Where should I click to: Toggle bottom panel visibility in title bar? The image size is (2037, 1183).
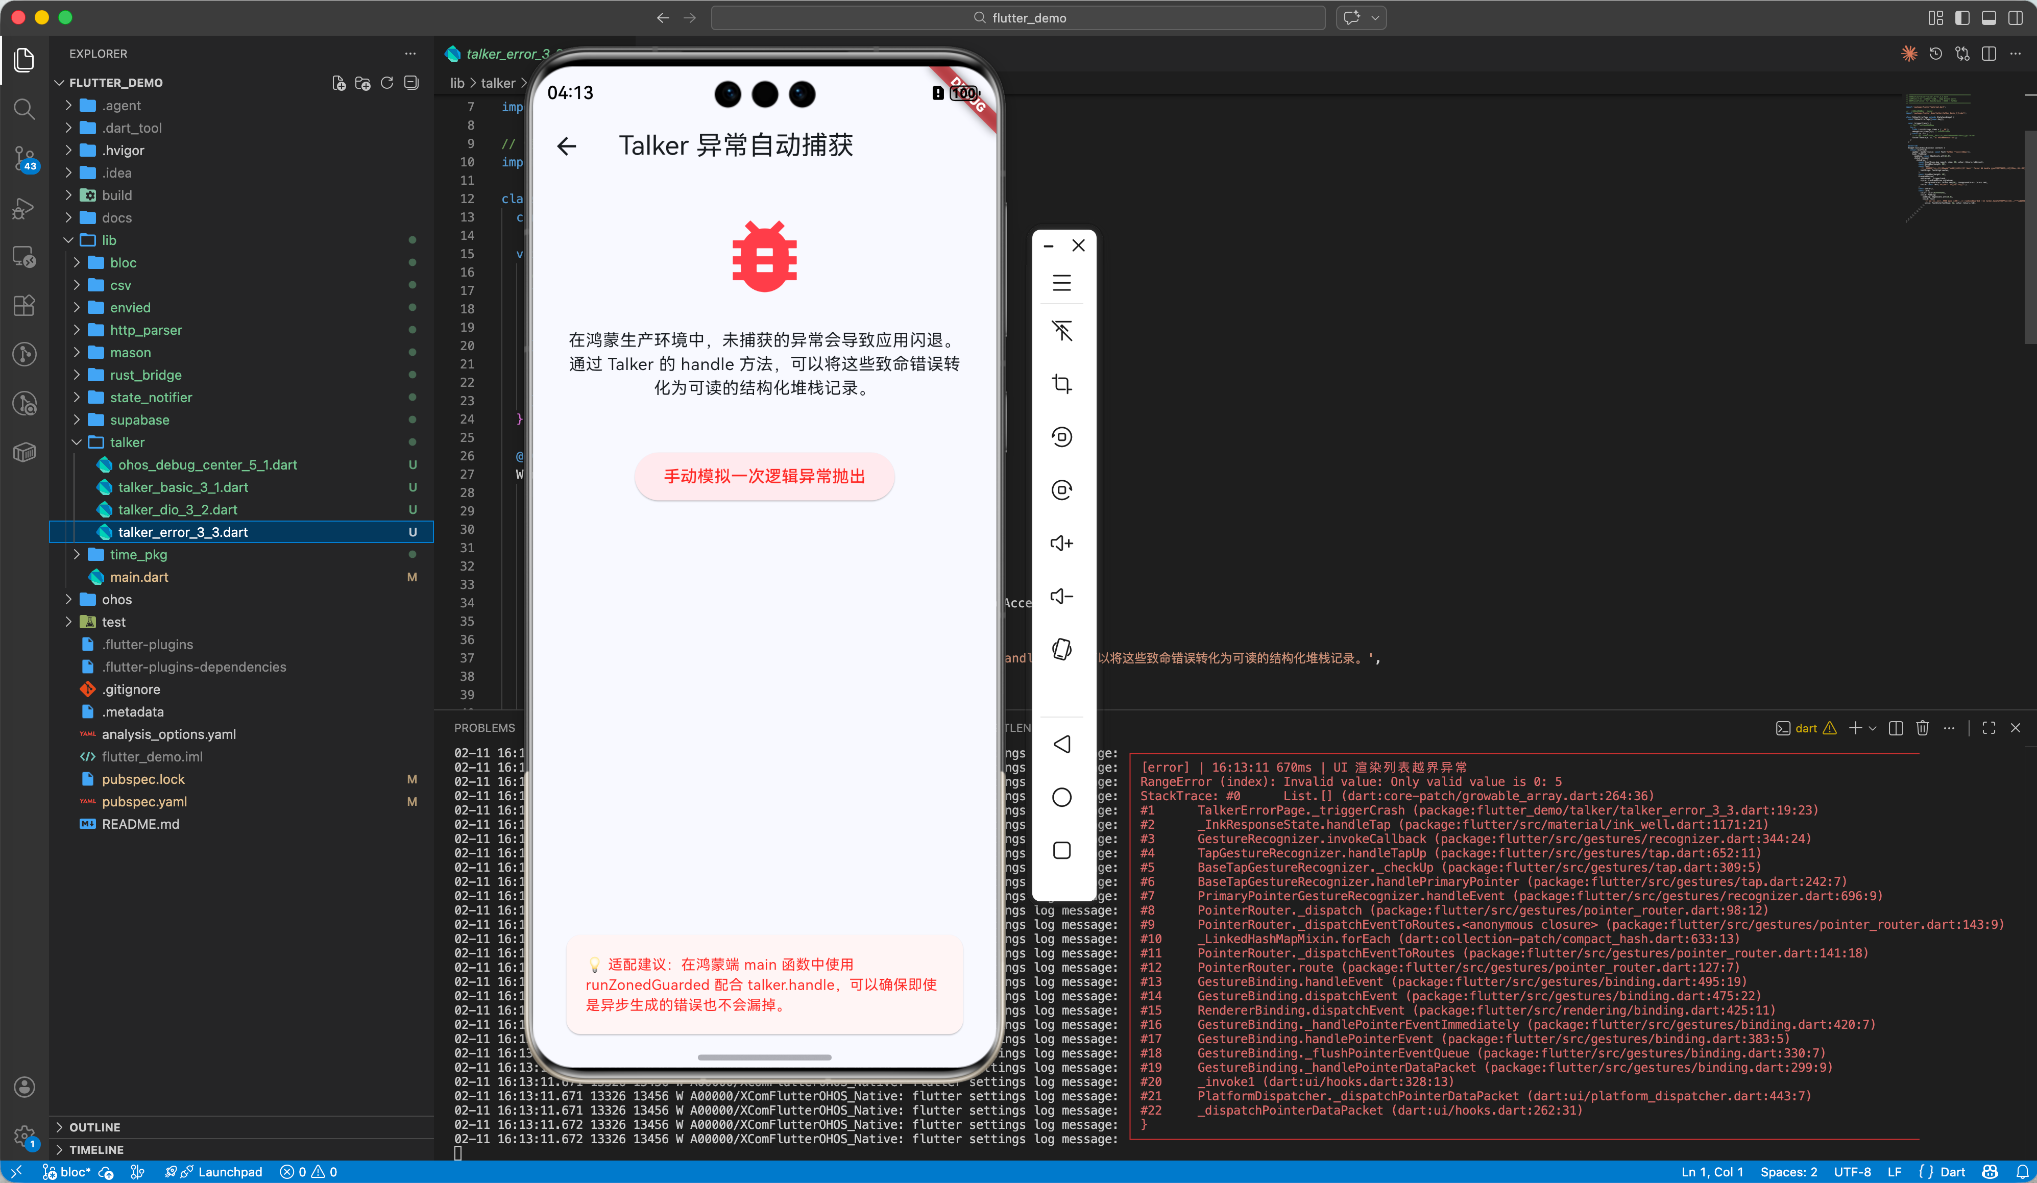click(x=1989, y=18)
